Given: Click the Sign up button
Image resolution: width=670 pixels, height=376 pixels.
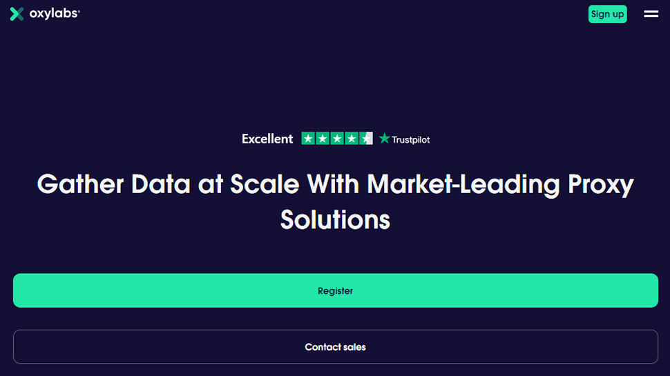Looking at the screenshot, I should point(607,14).
